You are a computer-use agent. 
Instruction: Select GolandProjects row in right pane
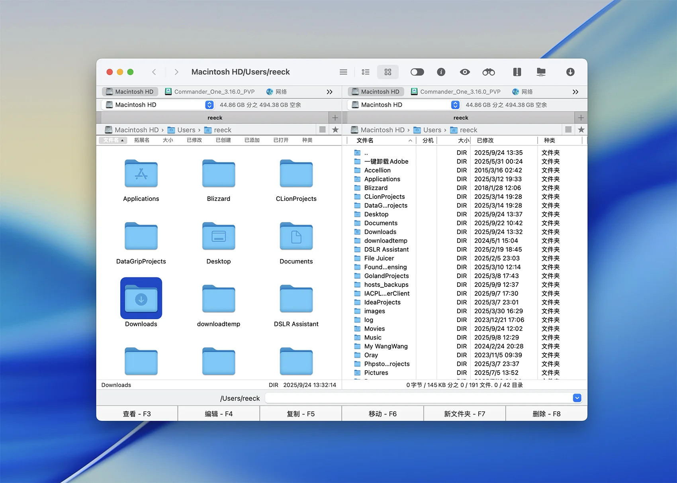464,276
